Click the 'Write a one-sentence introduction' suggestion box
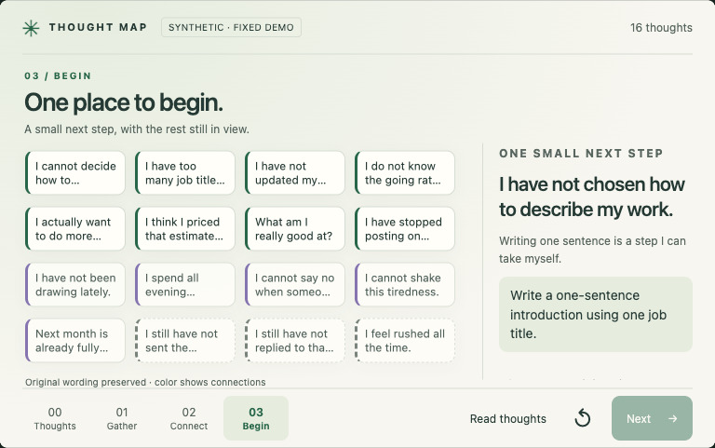The image size is (715, 448). tap(596, 314)
